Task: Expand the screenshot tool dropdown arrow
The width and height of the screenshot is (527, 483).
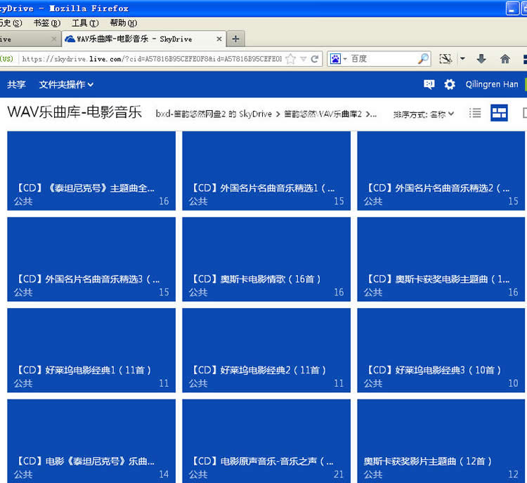Action: pos(462,59)
